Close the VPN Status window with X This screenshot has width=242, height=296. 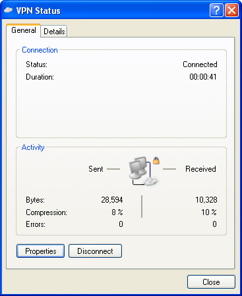[231, 11]
